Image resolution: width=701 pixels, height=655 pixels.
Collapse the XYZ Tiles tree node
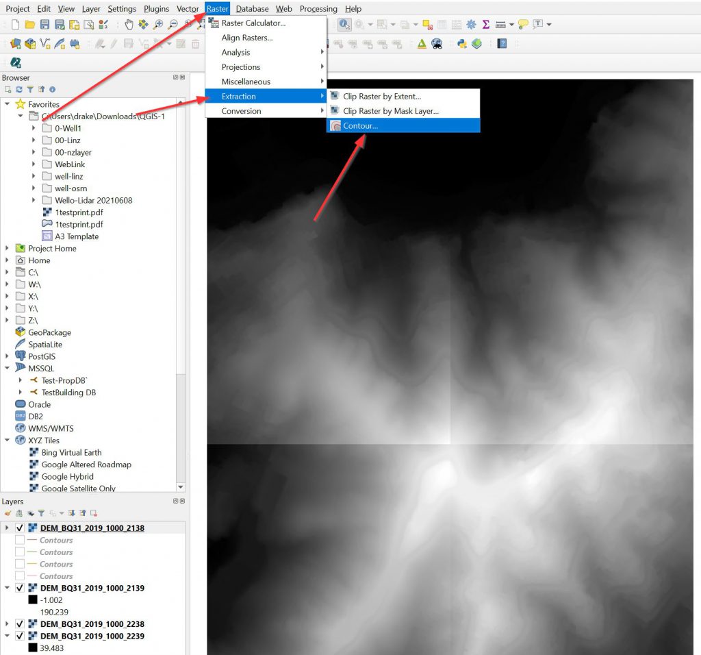(x=7, y=441)
